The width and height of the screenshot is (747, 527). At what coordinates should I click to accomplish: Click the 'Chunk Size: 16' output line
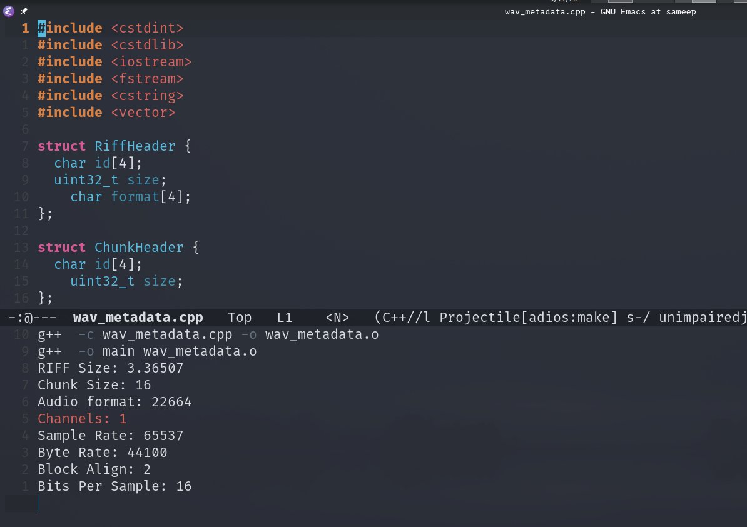coord(94,385)
